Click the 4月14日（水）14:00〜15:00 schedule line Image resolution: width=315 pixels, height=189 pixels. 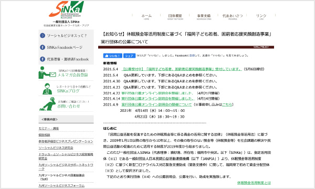[x=160, y=111]
